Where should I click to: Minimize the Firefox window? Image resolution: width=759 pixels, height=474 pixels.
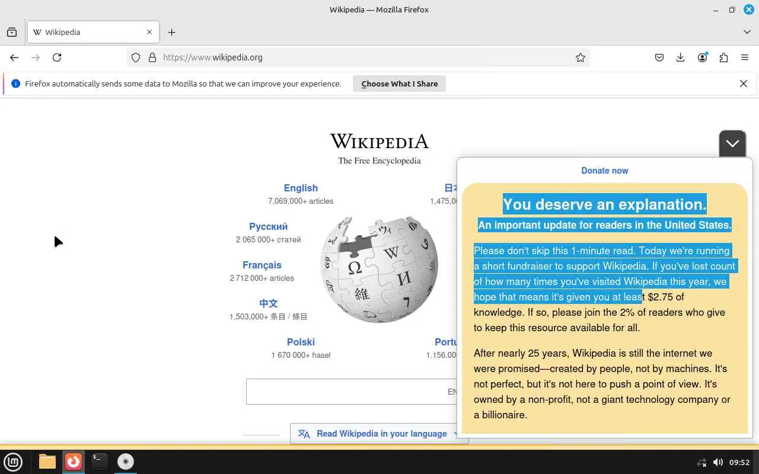pyautogui.click(x=716, y=9)
